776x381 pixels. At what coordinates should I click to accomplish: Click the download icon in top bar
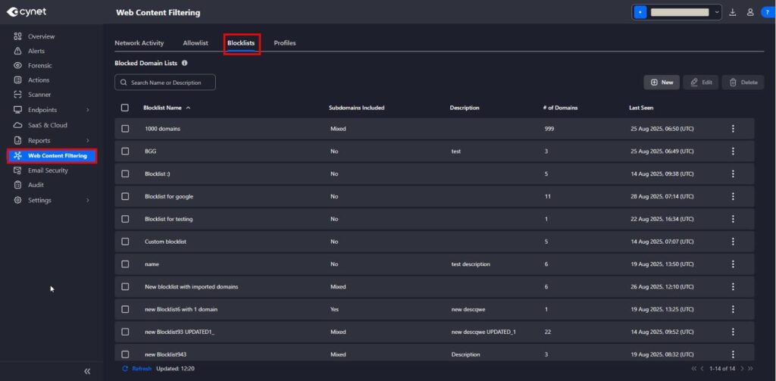(733, 12)
